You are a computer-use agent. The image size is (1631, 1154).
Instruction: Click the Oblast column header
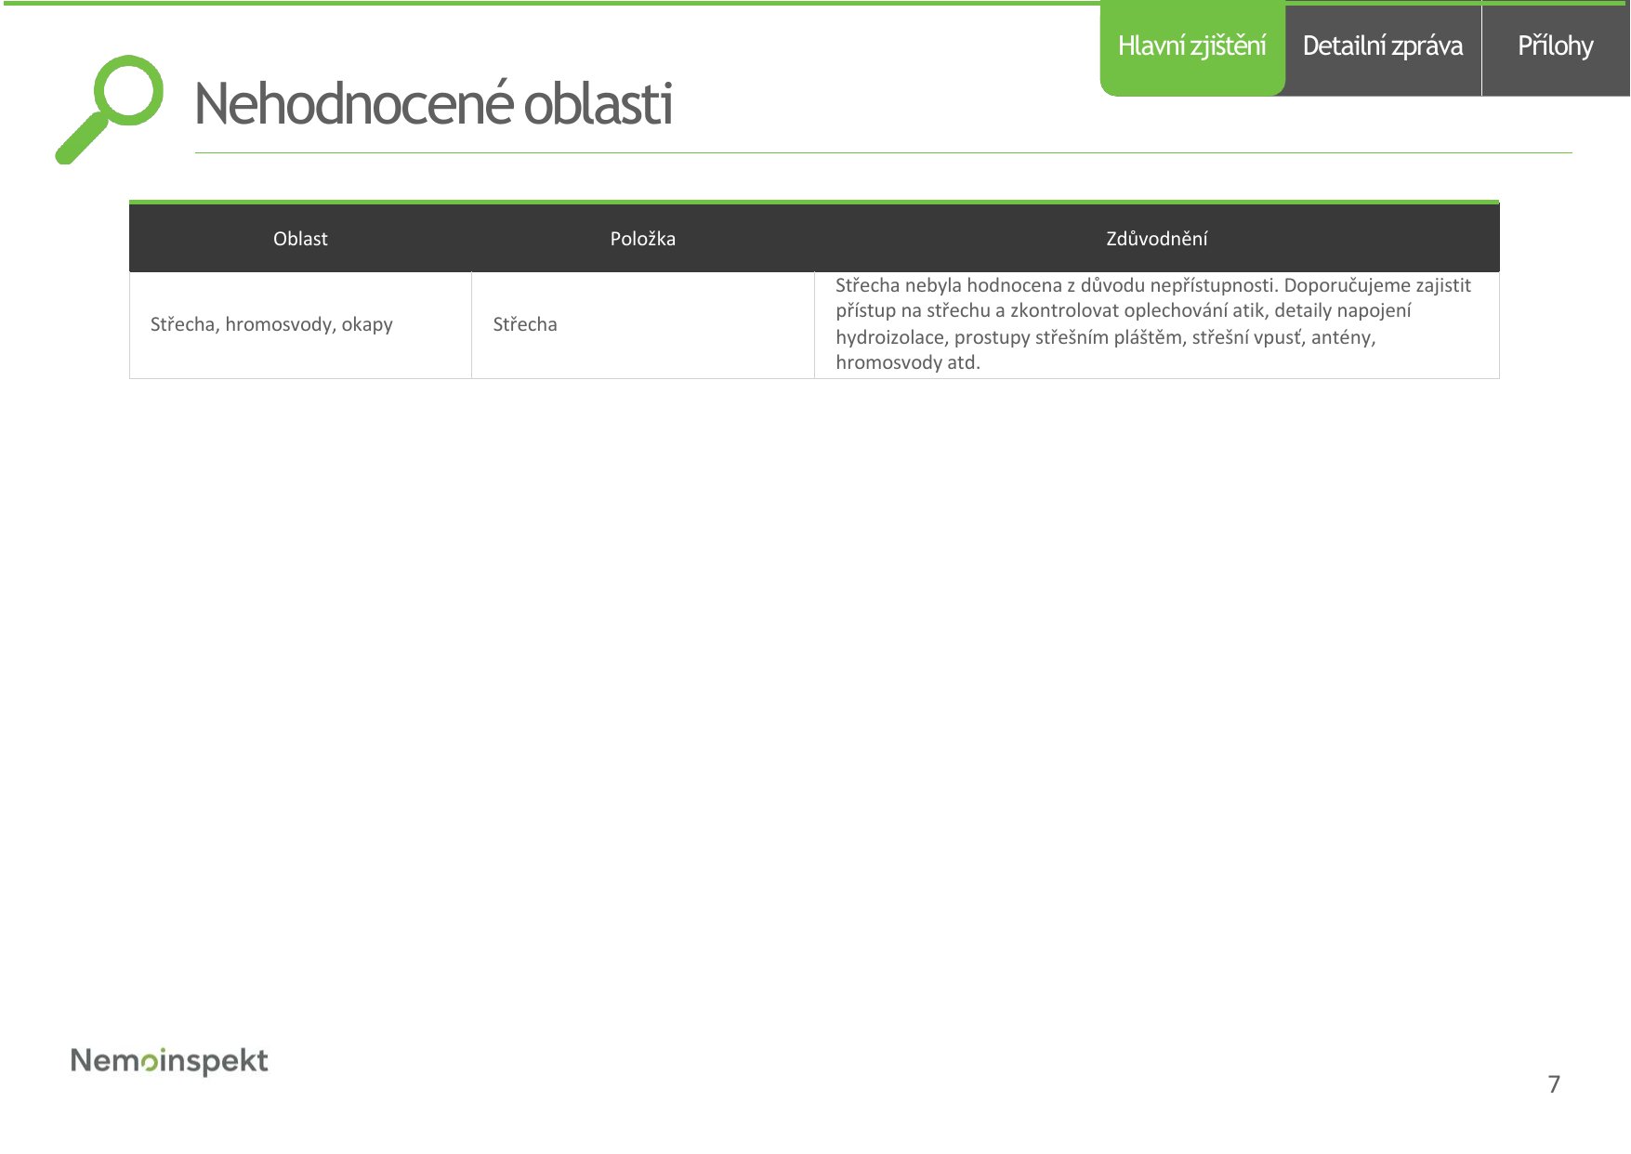pyautogui.click(x=300, y=239)
